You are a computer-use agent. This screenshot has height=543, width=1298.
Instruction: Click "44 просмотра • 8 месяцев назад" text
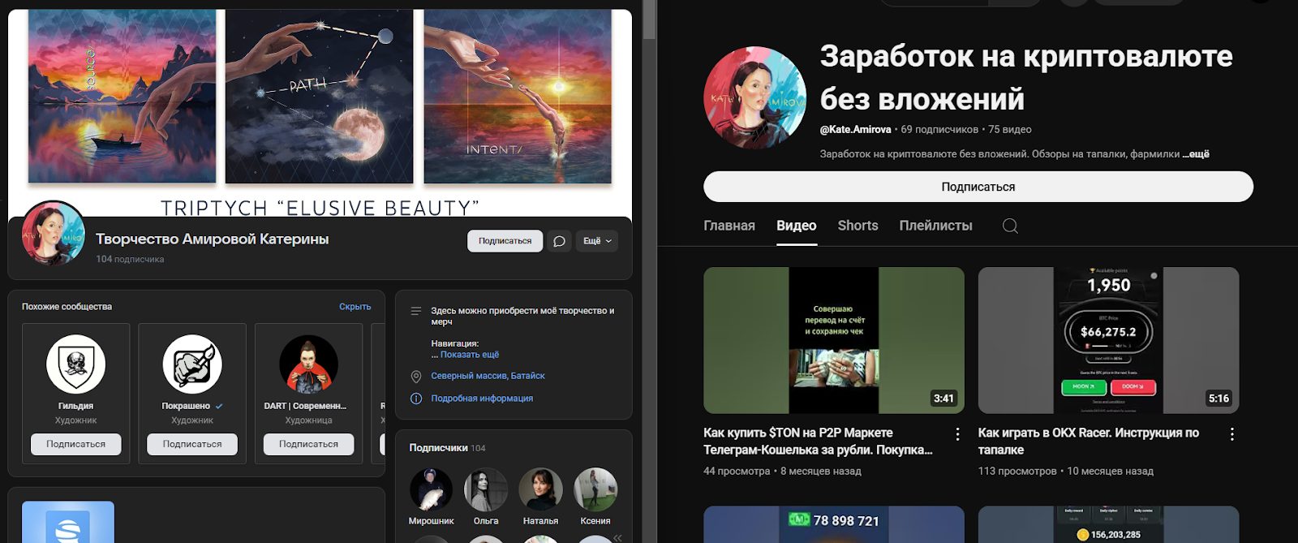tap(782, 471)
